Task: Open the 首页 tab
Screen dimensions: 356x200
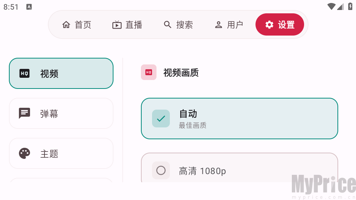Action: pyautogui.click(x=77, y=24)
